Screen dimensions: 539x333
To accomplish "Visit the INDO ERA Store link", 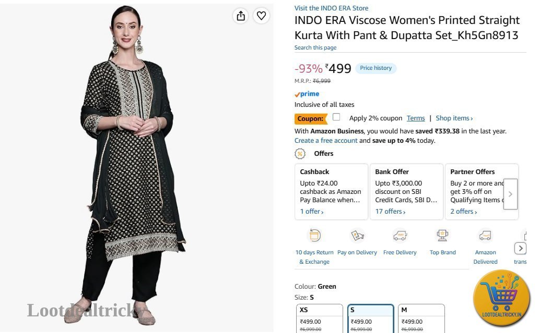I will [331, 8].
